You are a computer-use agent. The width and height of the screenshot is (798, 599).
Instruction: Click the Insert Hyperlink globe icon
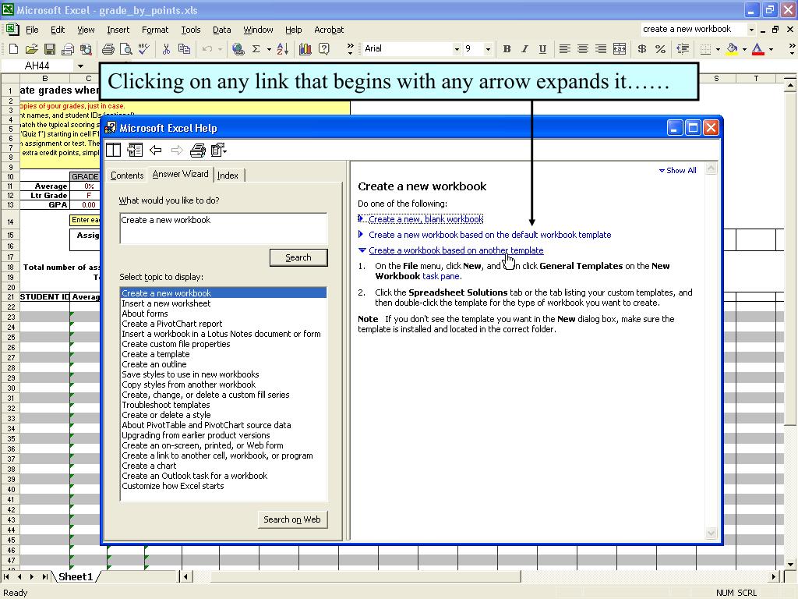pos(238,49)
